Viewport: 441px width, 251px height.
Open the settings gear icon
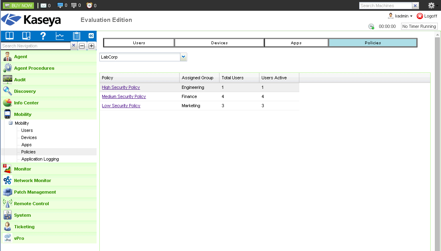pos(431,5)
